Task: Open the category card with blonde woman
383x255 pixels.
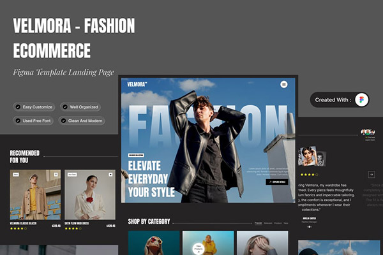Action: pyautogui.click(x=262, y=243)
